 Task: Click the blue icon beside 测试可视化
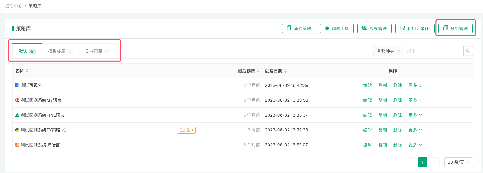tap(17, 85)
